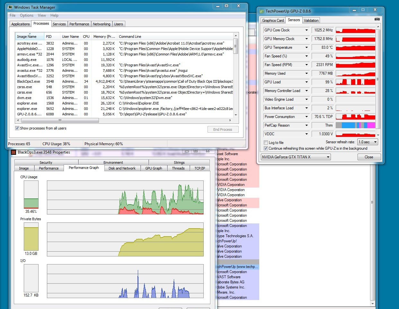399x309 pixels.
Task: Toggle Continue refreshing in background checkbox
Action: 266,148
